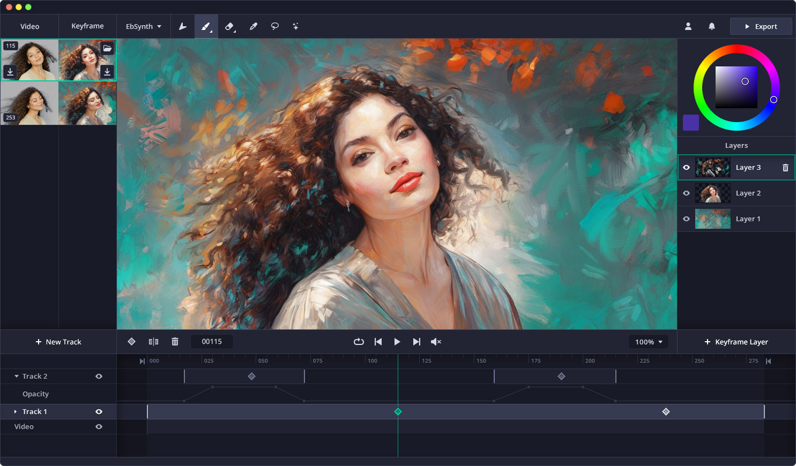Click the trash icon on Layer 3

[785, 168]
